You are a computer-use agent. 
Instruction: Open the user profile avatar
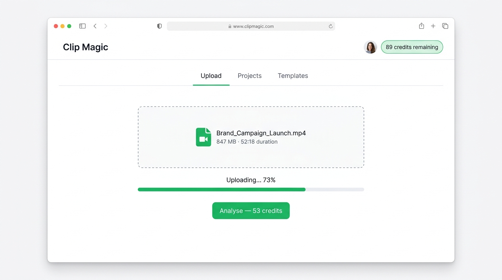click(x=370, y=47)
